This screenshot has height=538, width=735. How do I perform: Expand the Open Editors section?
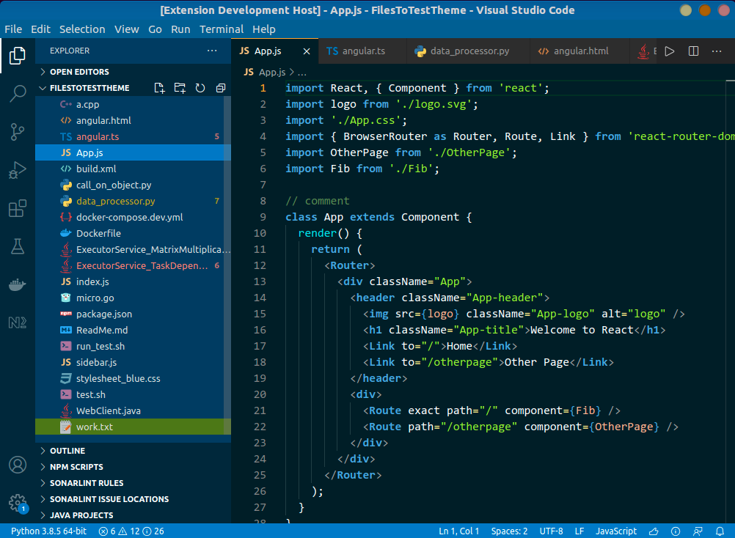pyautogui.click(x=133, y=72)
